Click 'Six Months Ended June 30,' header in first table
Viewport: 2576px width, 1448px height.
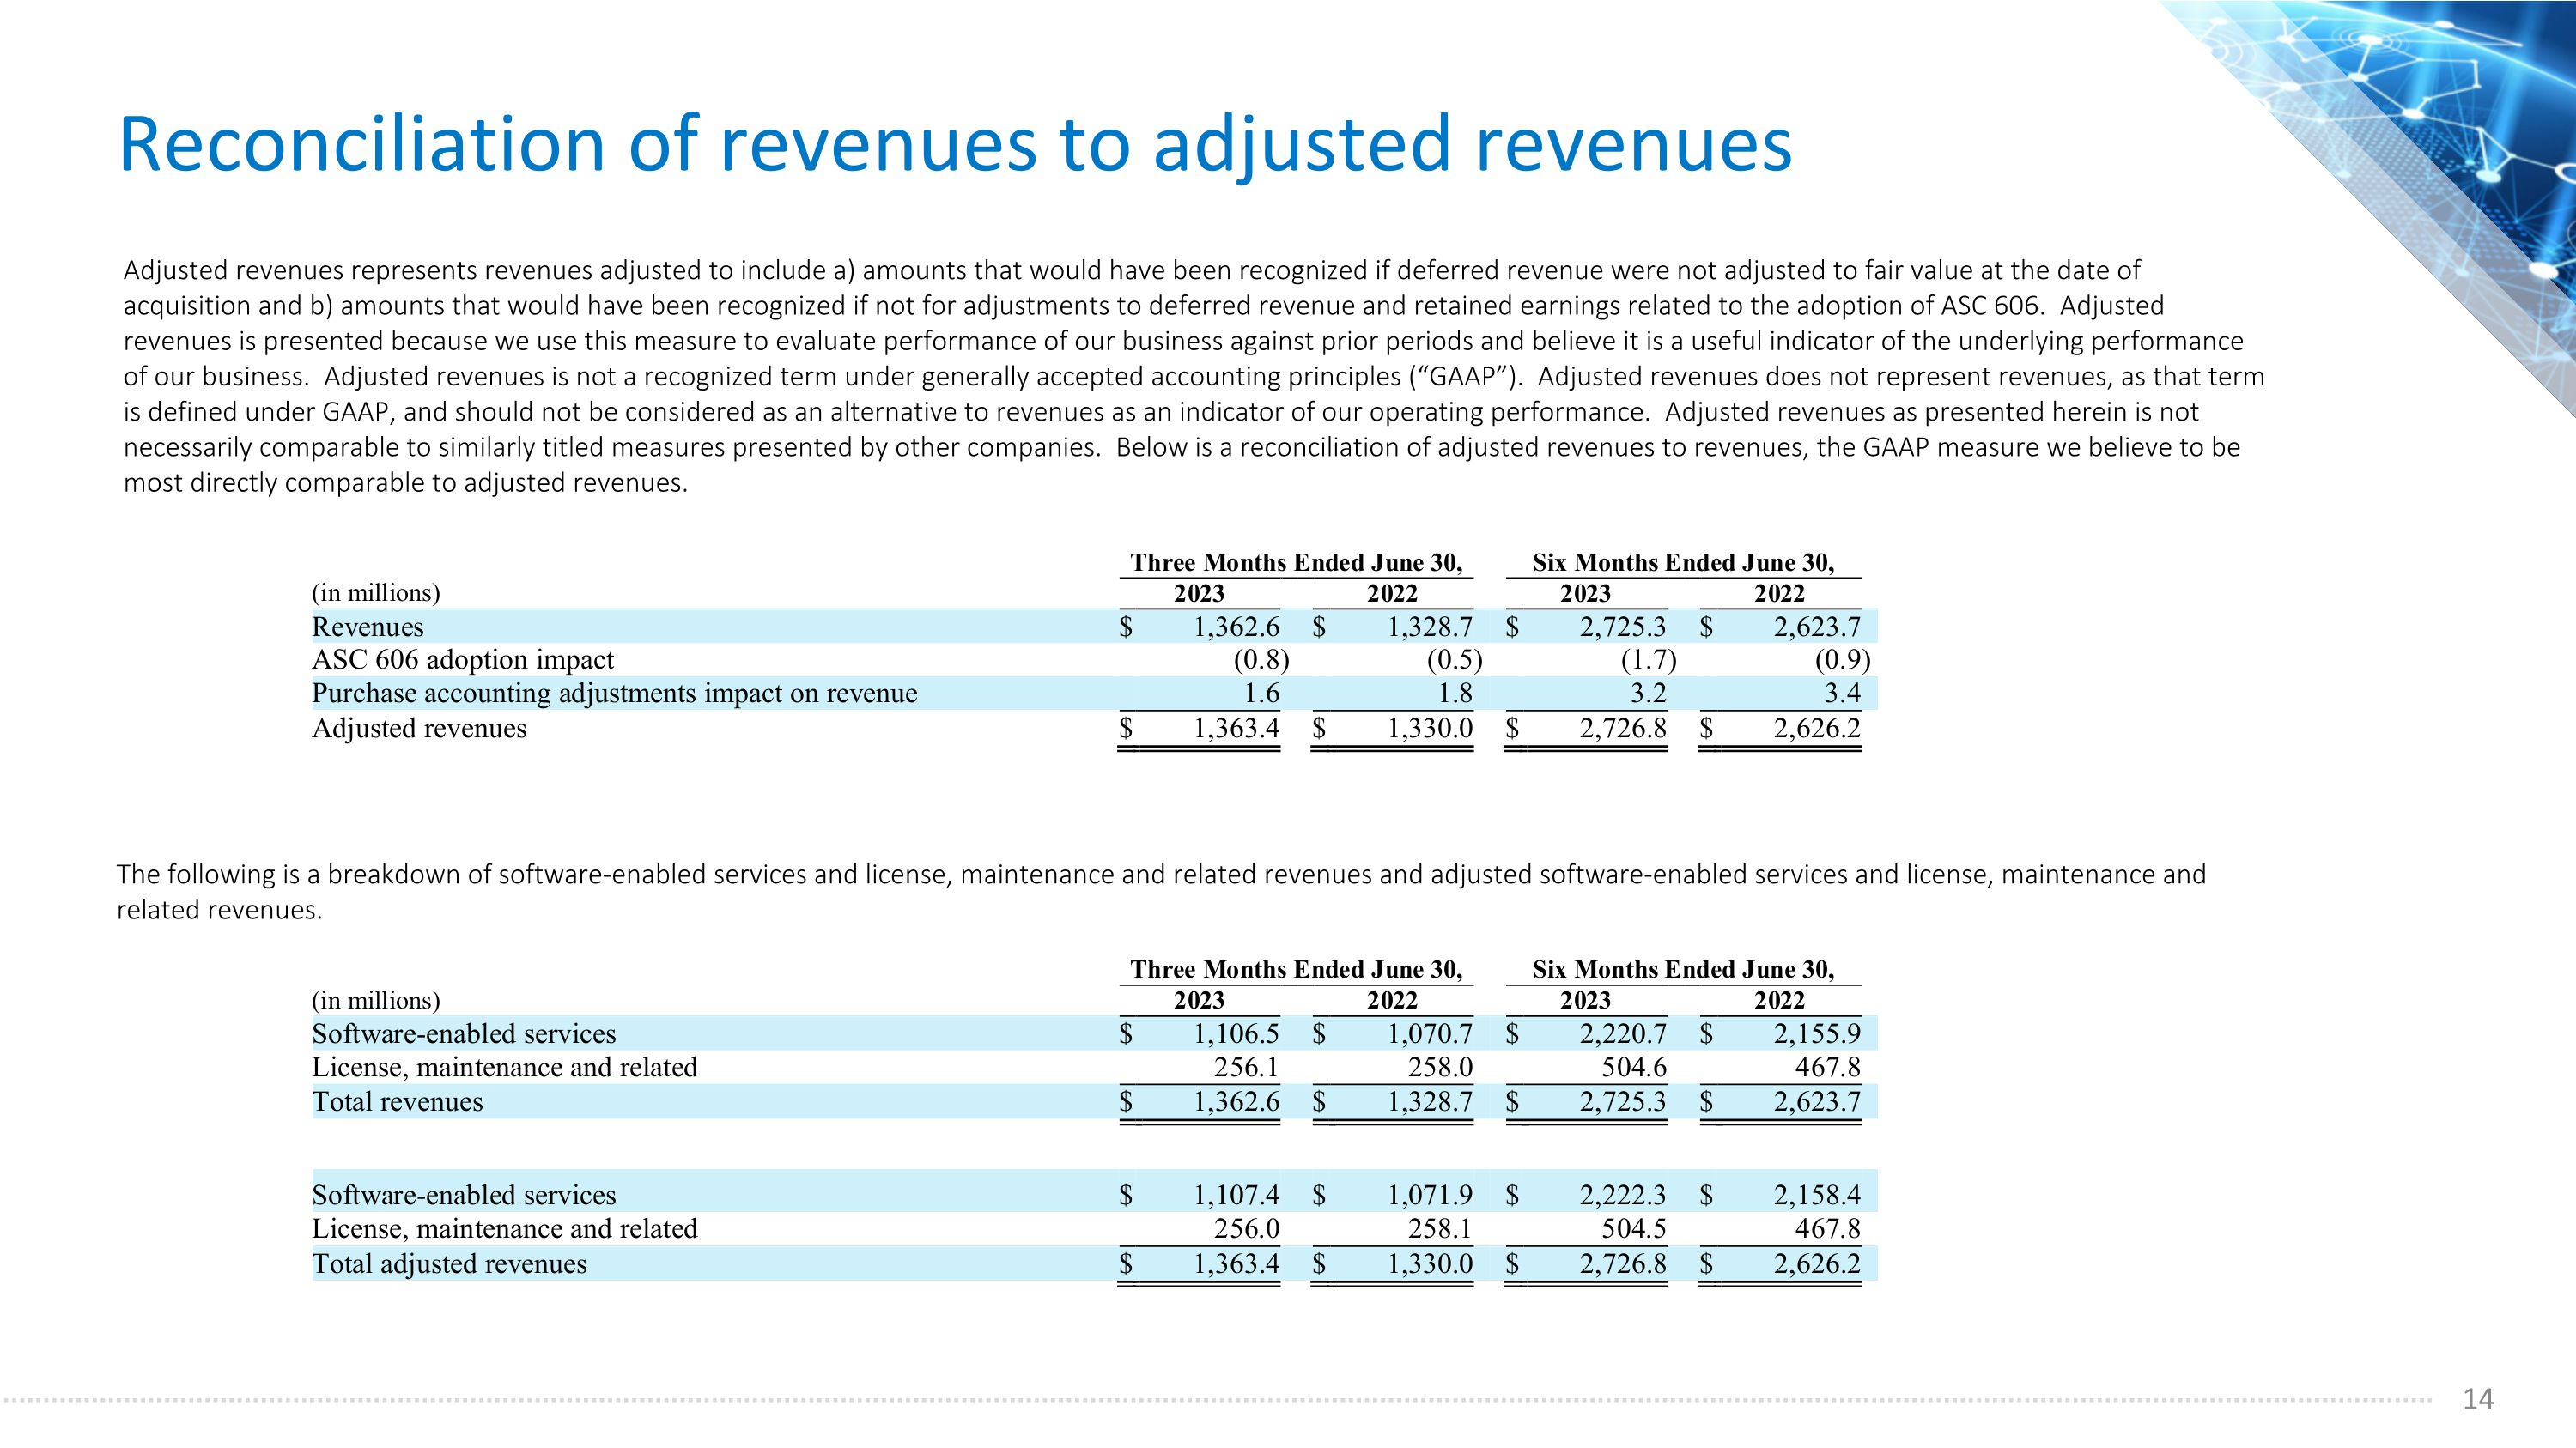(1683, 562)
